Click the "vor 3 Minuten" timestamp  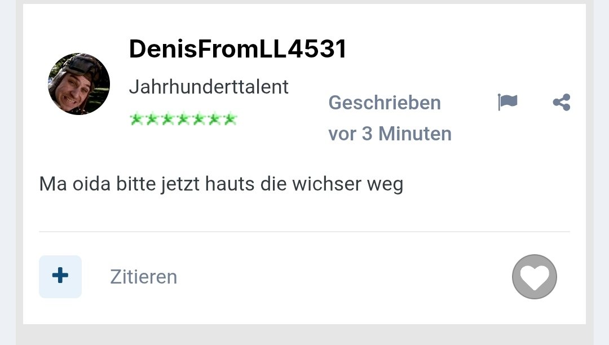pyautogui.click(x=390, y=134)
